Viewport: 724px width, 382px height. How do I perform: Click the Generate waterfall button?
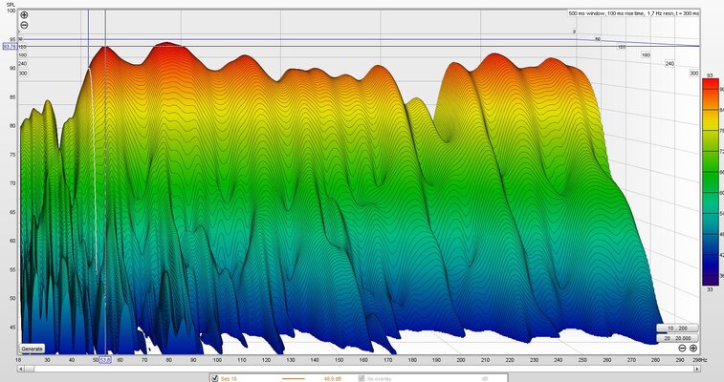33,349
